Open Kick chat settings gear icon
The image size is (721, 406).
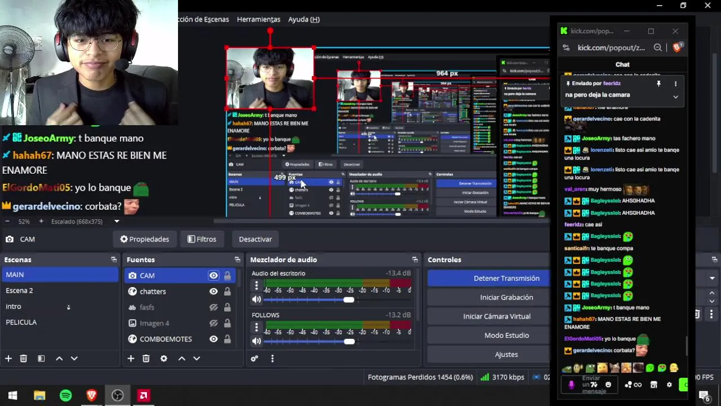point(669,385)
